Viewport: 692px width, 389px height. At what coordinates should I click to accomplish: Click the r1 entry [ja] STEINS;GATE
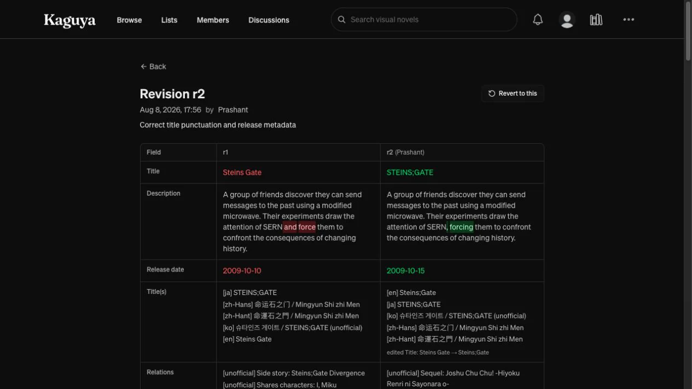click(x=250, y=293)
